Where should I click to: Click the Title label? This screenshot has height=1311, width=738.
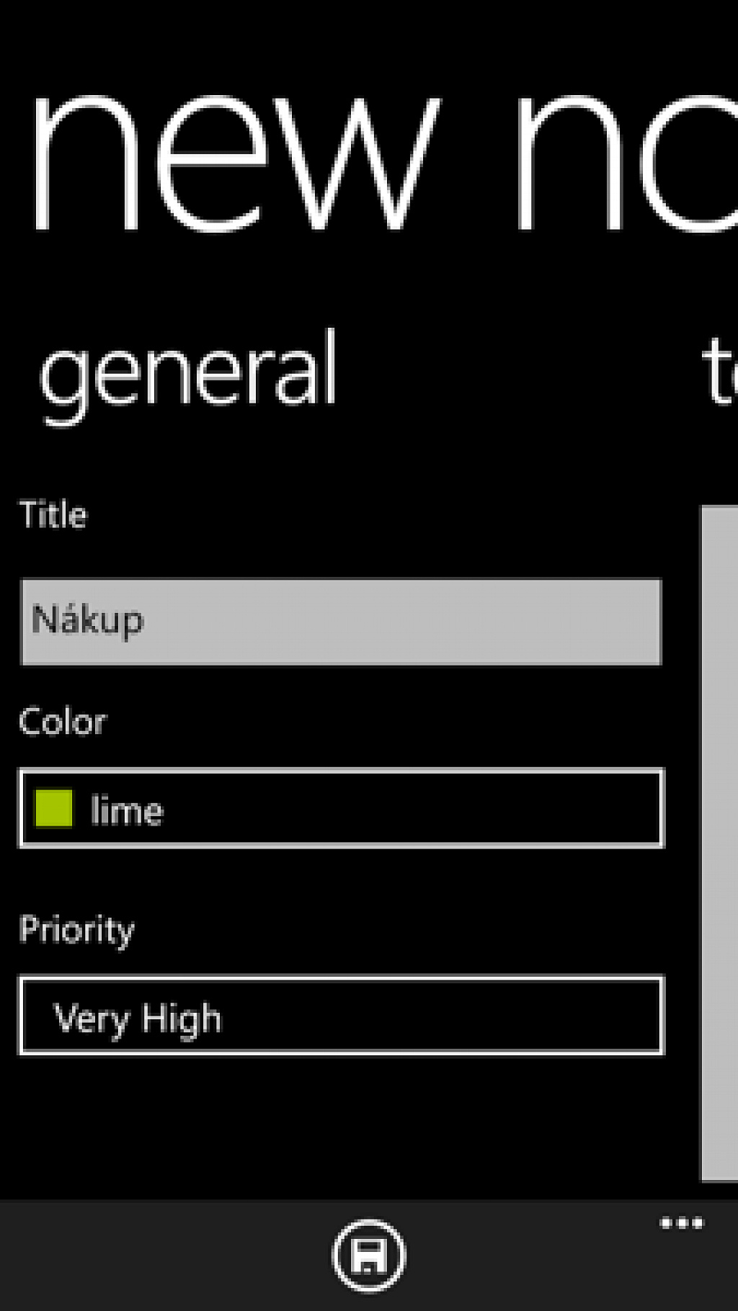click(x=53, y=515)
